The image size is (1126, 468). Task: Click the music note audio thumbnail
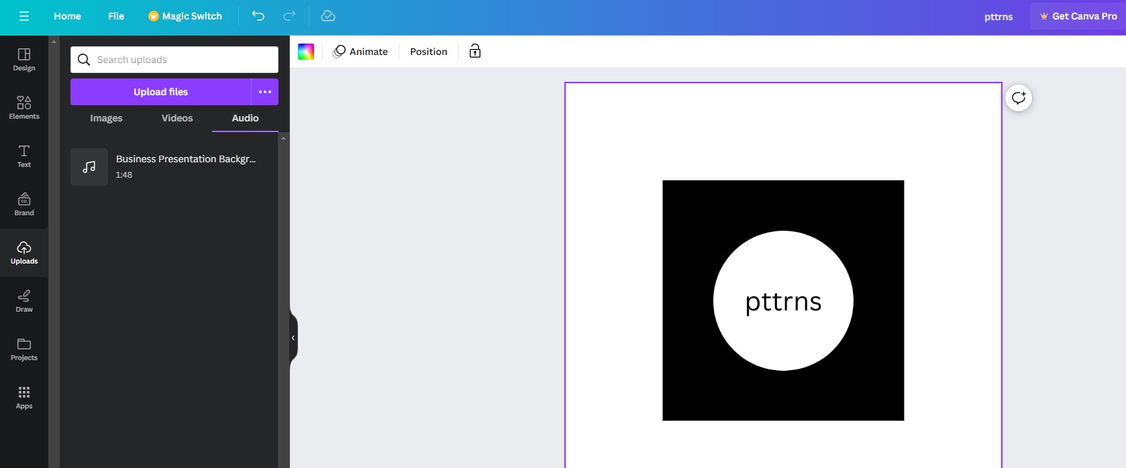click(89, 167)
